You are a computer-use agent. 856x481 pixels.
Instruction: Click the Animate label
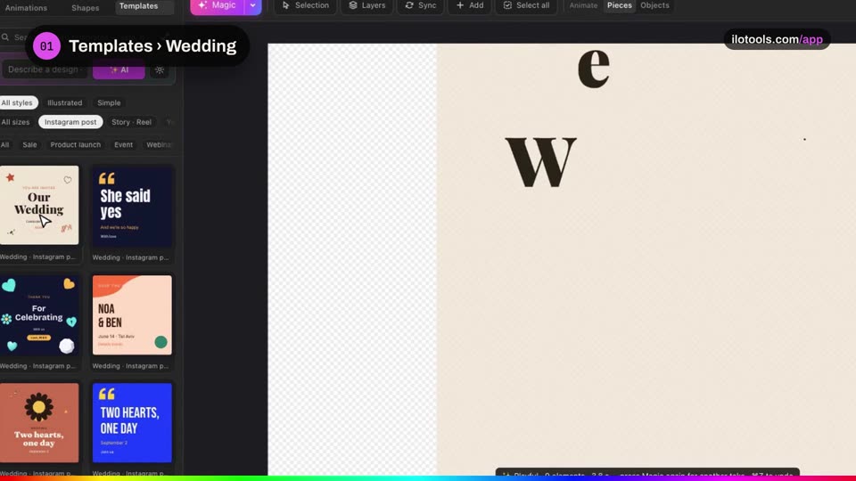(x=583, y=5)
